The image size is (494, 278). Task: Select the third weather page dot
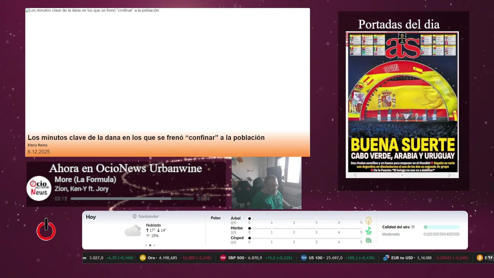tap(154, 245)
